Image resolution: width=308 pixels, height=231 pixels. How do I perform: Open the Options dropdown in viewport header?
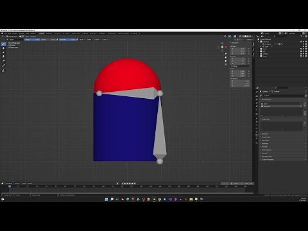[x=250, y=40]
